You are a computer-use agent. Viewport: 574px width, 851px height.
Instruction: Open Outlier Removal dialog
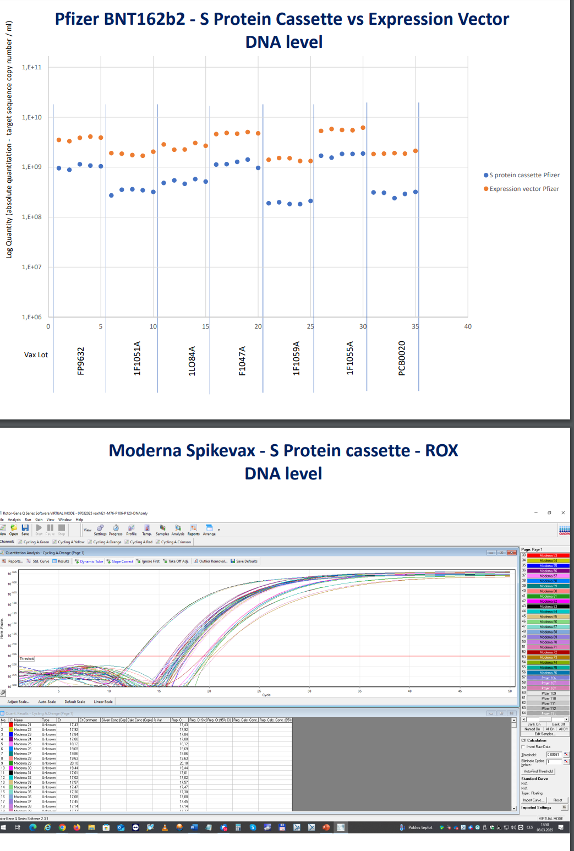pos(210,561)
